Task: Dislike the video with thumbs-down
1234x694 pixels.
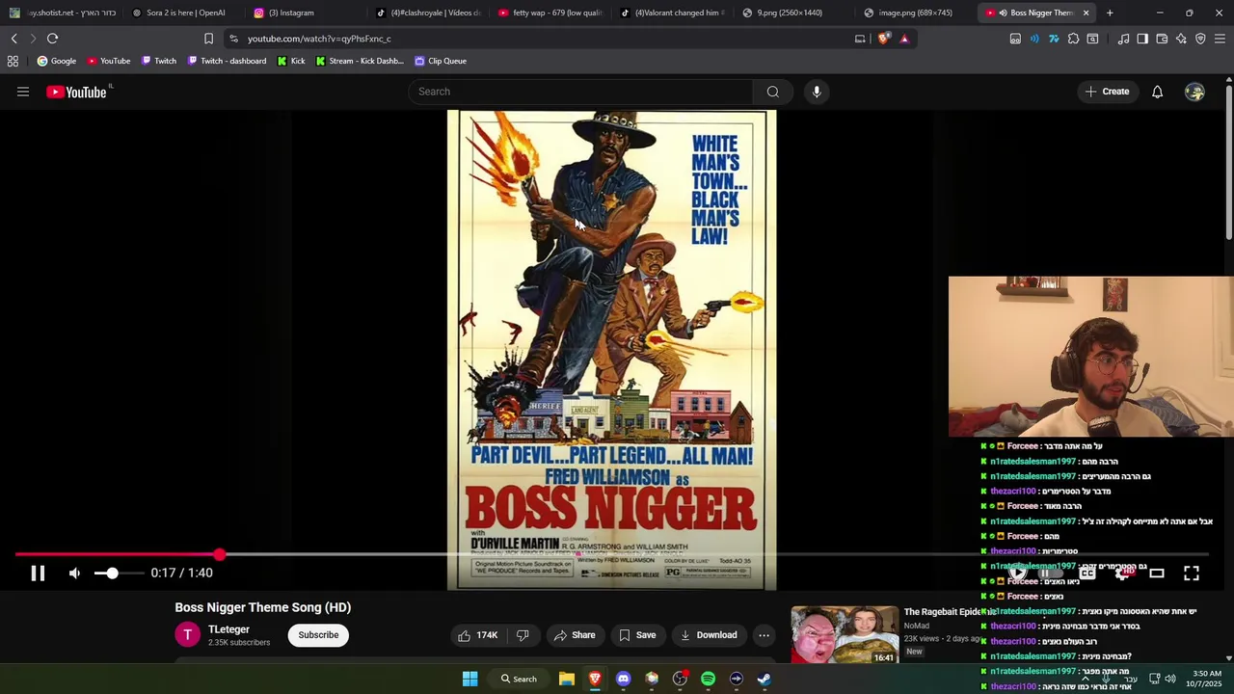Action: tap(523, 635)
